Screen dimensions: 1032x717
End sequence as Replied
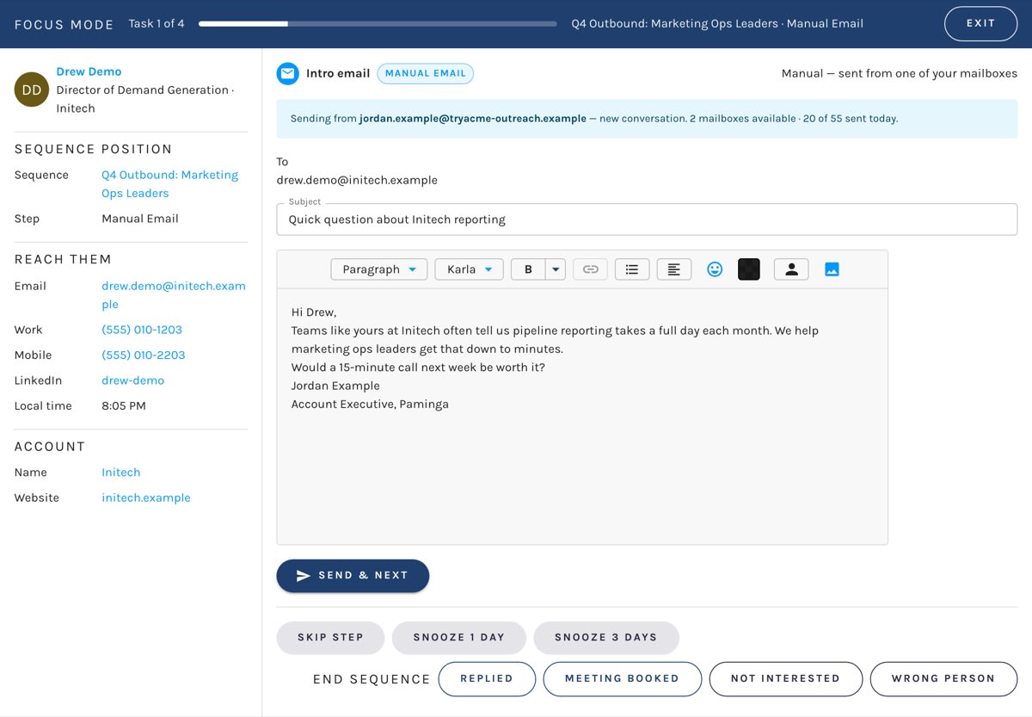(487, 679)
